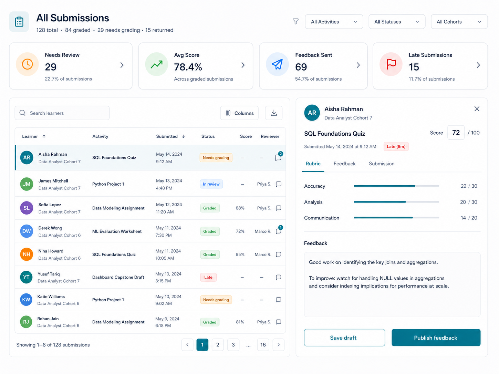Screen dimensions: 499x374
Task: Click the Late Submissions flag icon
Action: point(391,64)
